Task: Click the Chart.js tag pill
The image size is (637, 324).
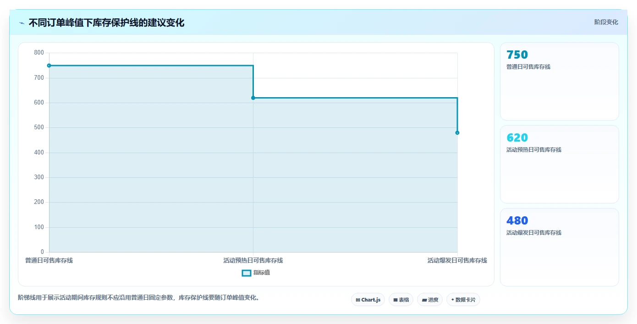Action: click(x=368, y=300)
